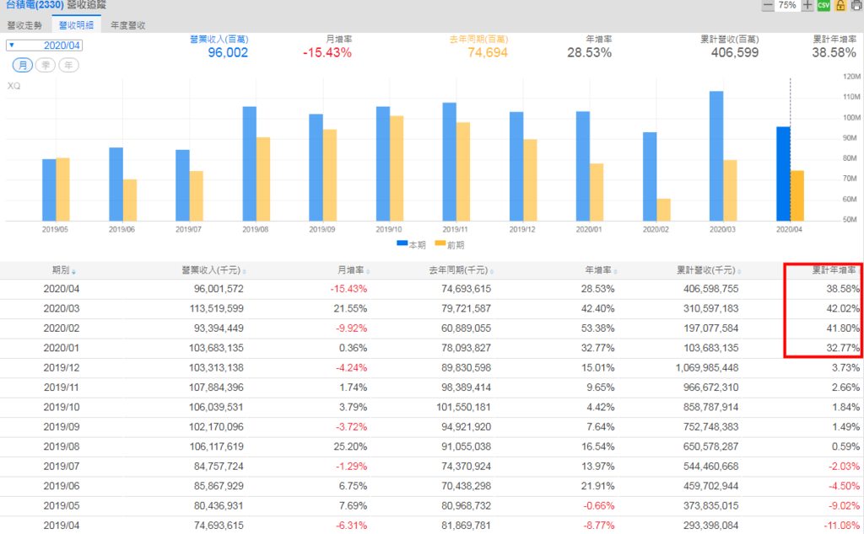Click the blue 2019/08 chart bar
The image size is (864, 534).
[250, 164]
